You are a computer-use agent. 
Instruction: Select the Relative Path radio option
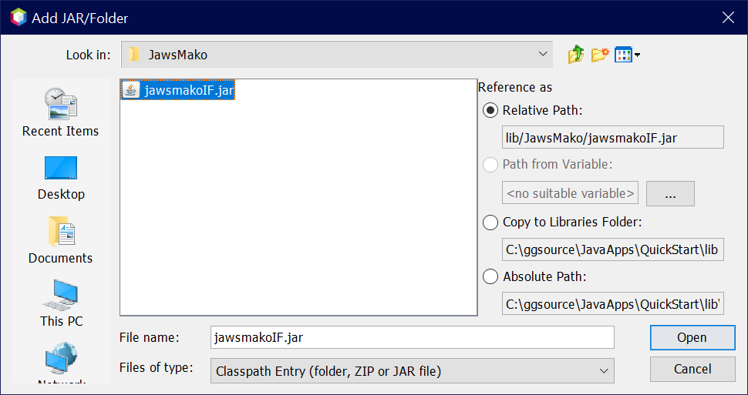tap(490, 110)
